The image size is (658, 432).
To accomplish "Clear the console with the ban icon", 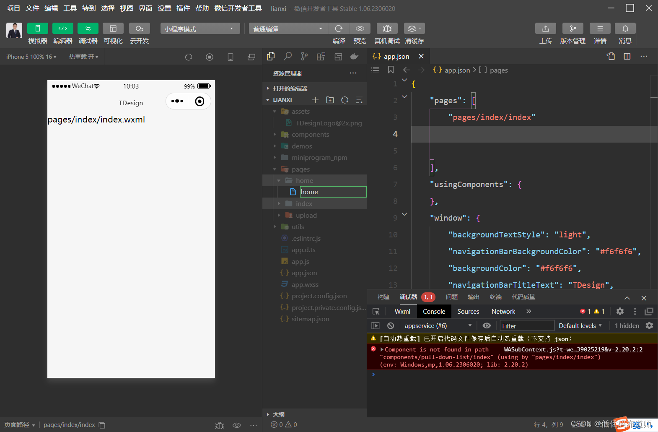I will pyautogui.click(x=391, y=325).
